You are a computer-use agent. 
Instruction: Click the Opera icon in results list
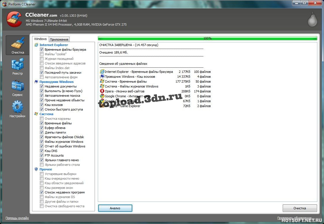point(102,91)
